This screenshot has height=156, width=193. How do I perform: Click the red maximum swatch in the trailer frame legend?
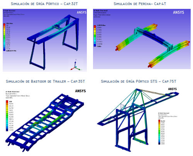click(x=7, y=102)
